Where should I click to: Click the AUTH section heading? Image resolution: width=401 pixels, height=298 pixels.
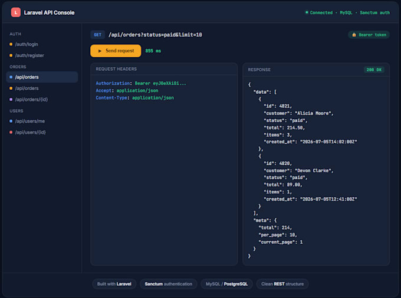[15, 34]
